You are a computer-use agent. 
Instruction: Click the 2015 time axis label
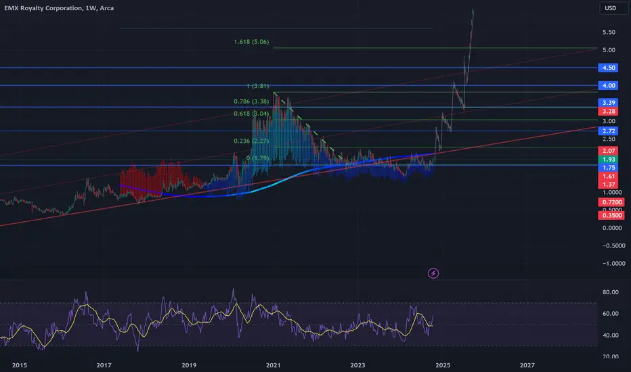[x=20, y=365]
